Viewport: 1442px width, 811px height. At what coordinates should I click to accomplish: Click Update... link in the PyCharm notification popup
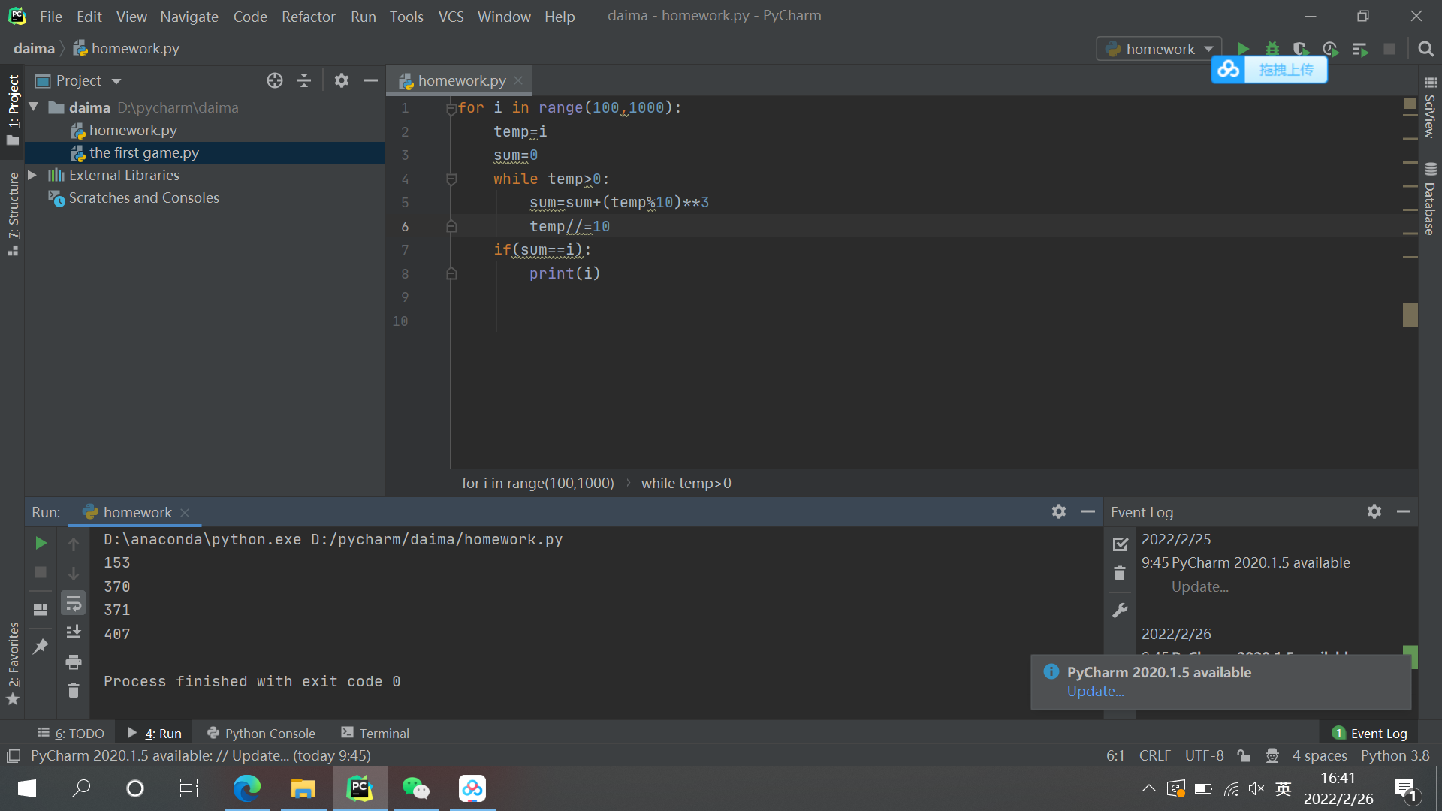(1095, 692)
